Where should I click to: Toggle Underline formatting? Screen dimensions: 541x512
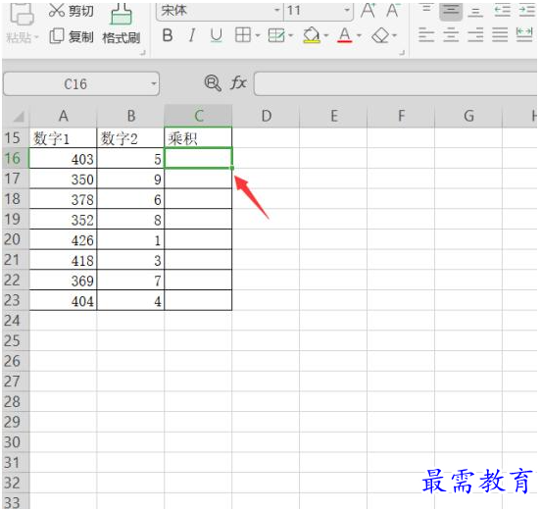(x=217, y=35)
